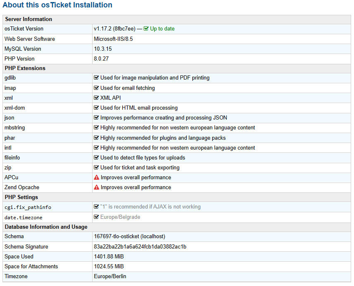Click the APCu extension name

pyautogui.click(x=11, y=178)
